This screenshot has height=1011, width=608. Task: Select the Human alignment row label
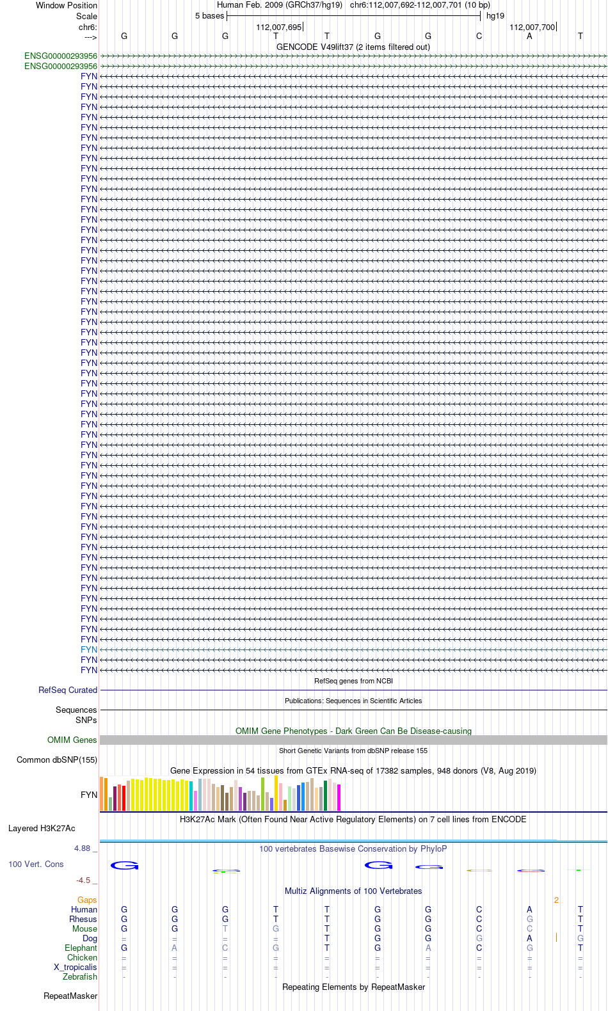tap(84, 909)
